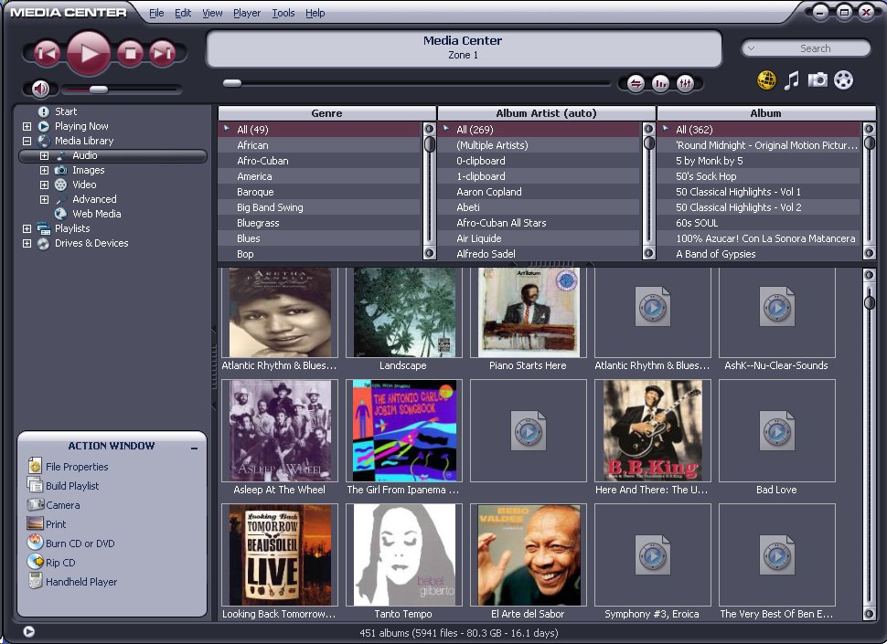Select Aaron Copland in artist list
This screenshot has width=887, height=644.
(540, 192)
